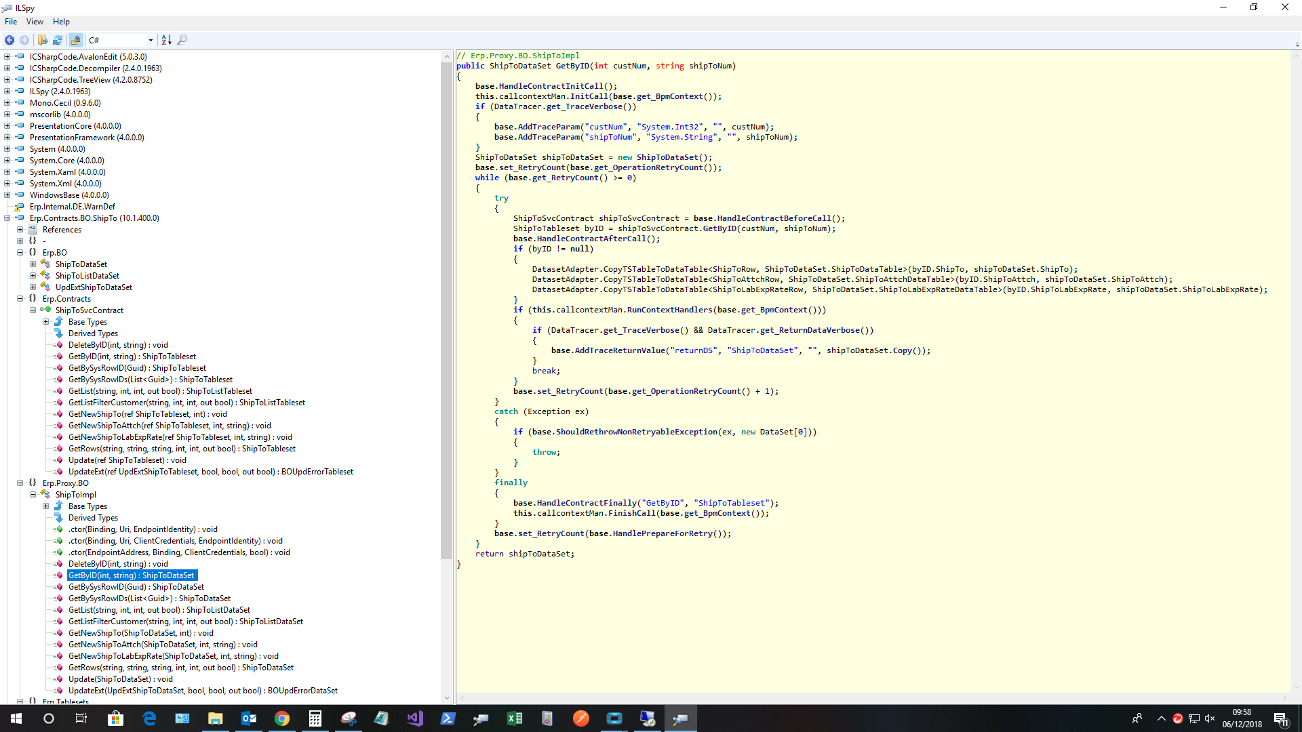Viewport: 1302px width, 732px height.
Task: Click the ShipToDataSet return type in code
Action: pyautogui.click(x=519, y=66)
